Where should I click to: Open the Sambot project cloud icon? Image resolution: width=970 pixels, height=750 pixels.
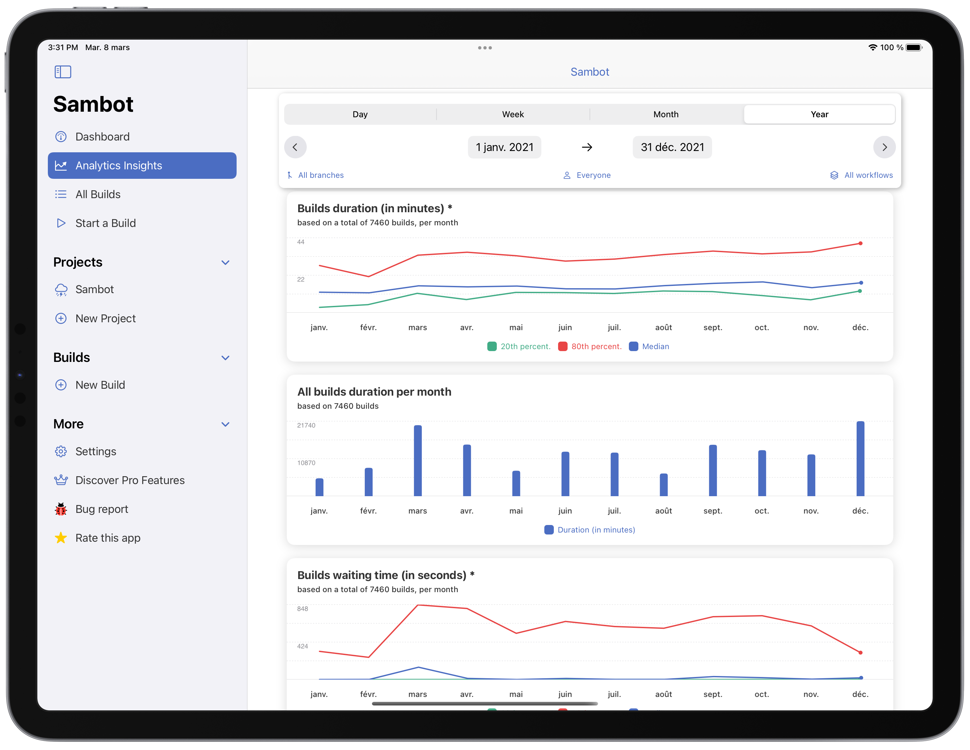pos(61,290)
